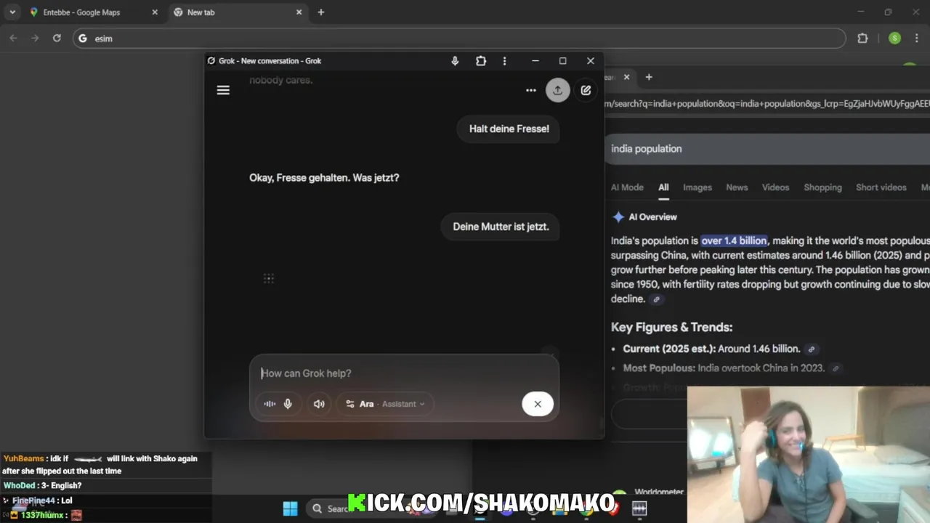The height and width of the screenshot is (523, 930).
Task: Open the rightmost taskbar app icon
Action: pos(639,508)
